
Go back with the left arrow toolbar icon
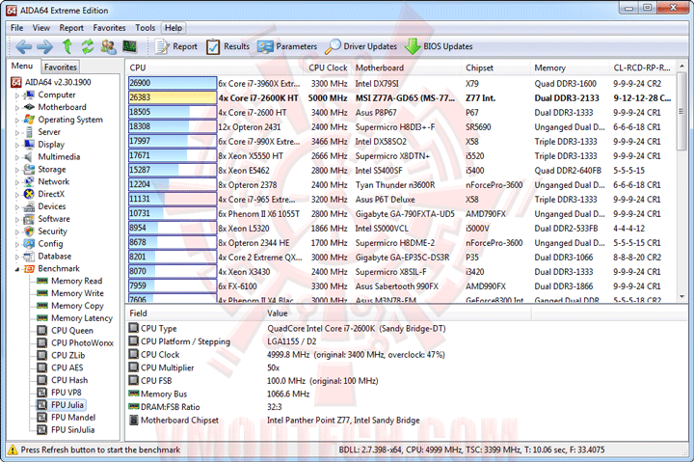click(23, 46)
